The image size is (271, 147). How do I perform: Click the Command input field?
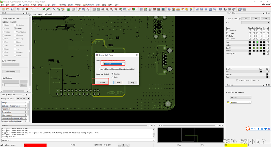pos(82,140)
